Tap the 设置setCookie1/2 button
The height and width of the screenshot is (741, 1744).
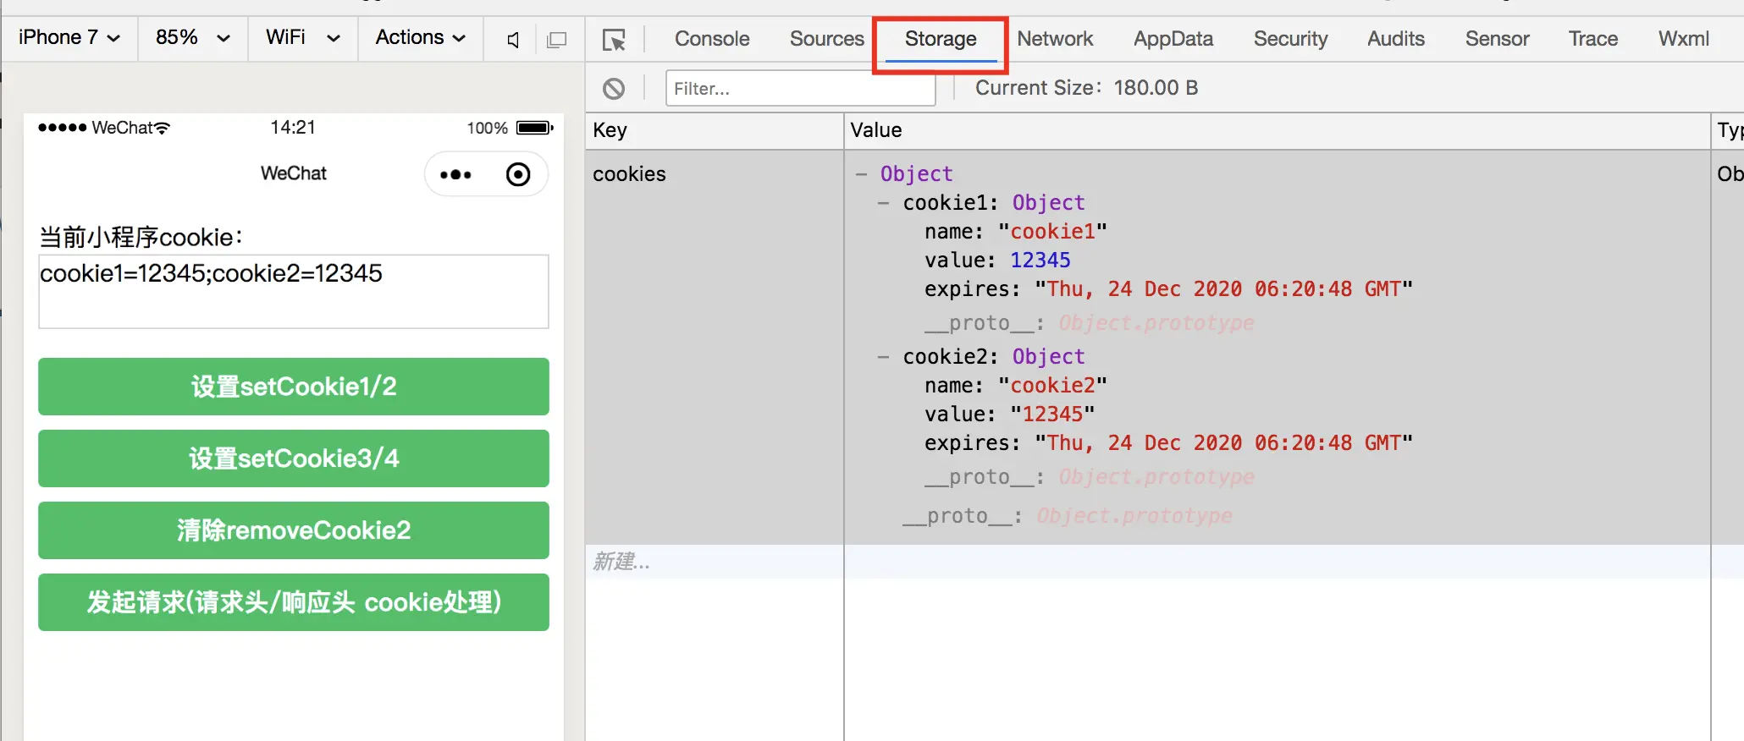[x=294, y=387]
